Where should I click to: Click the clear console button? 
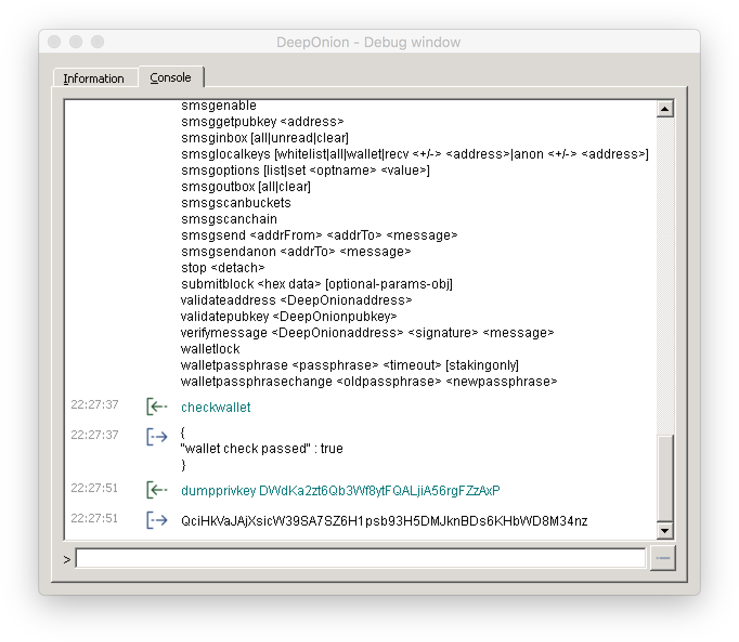663,558
